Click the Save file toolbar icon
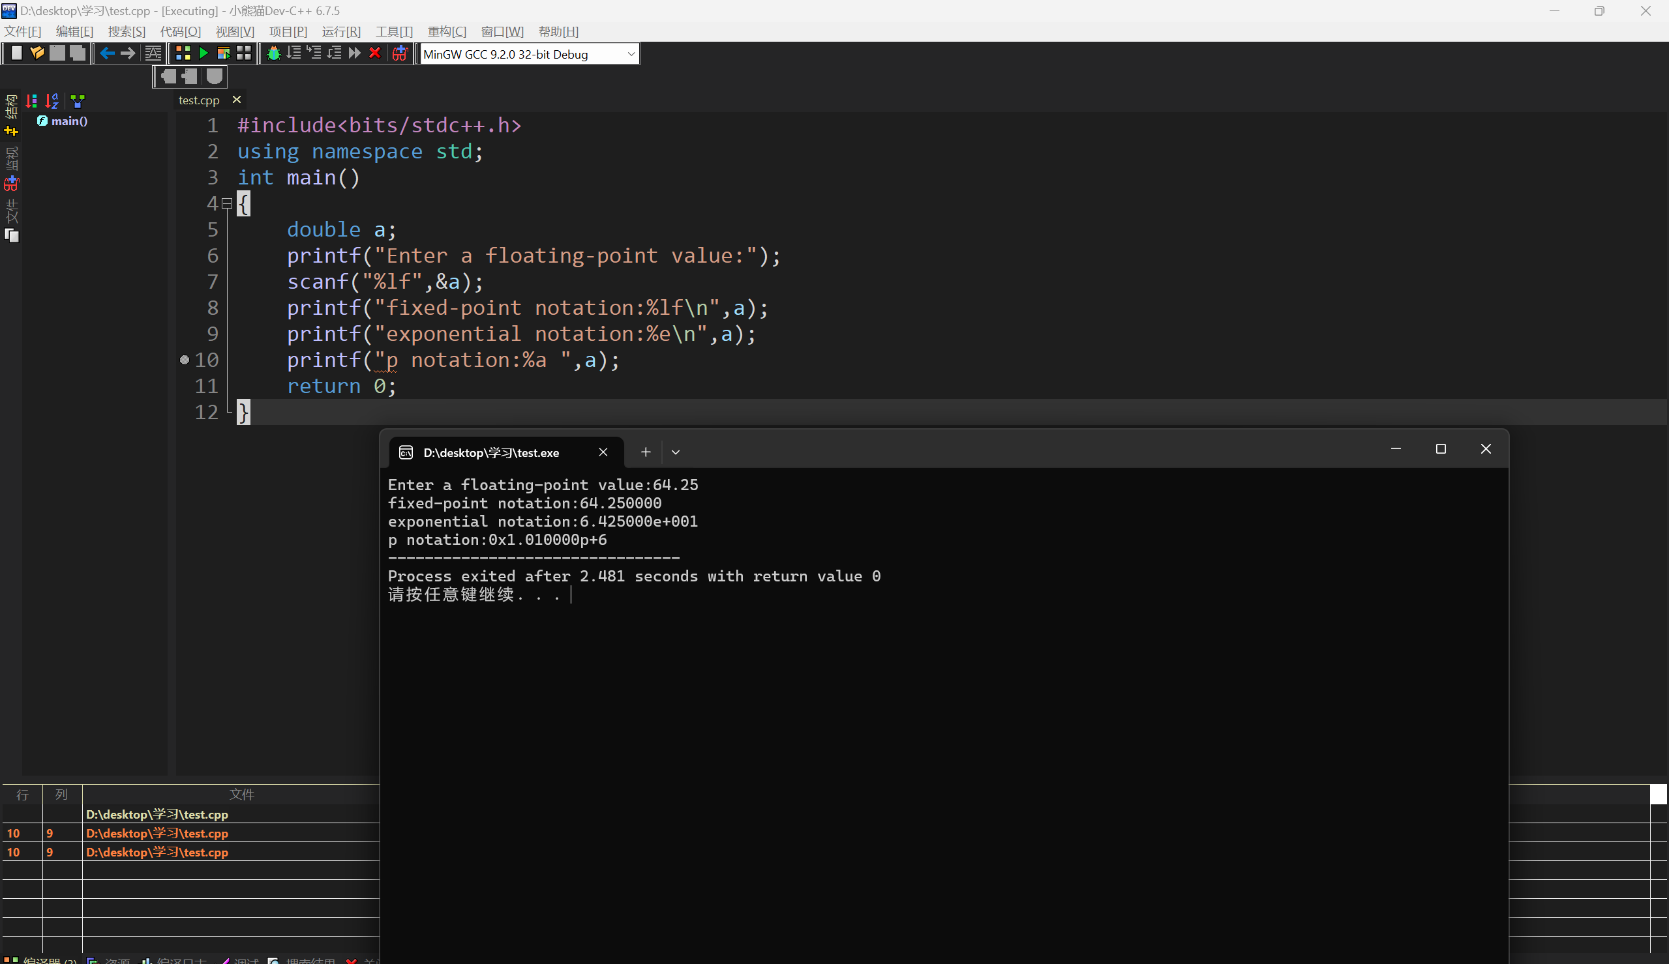Image resolution: width=1669 pixels, height=964 pixels. [x=57, y=53]
